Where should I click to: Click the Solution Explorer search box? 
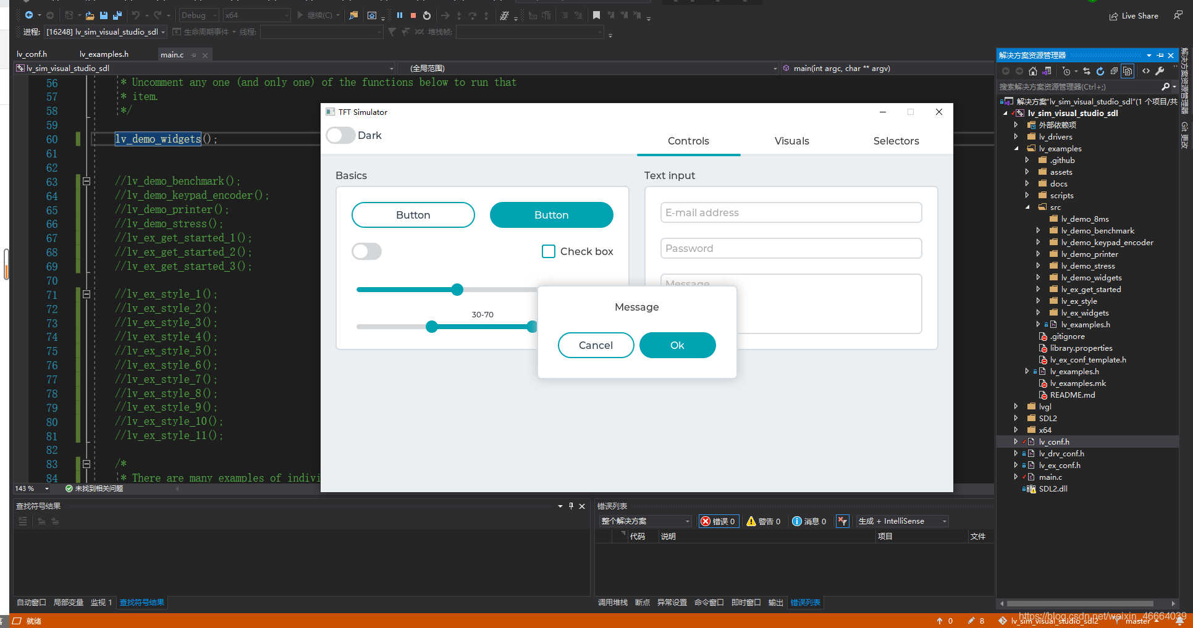(x=1078, y=87)
